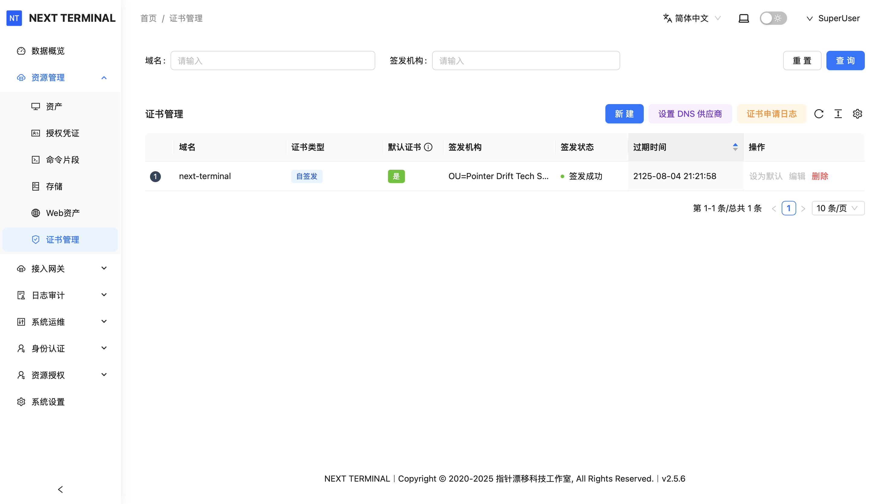Open the SuperUser account dropdown
889x504 pixels.
(833, 18)
